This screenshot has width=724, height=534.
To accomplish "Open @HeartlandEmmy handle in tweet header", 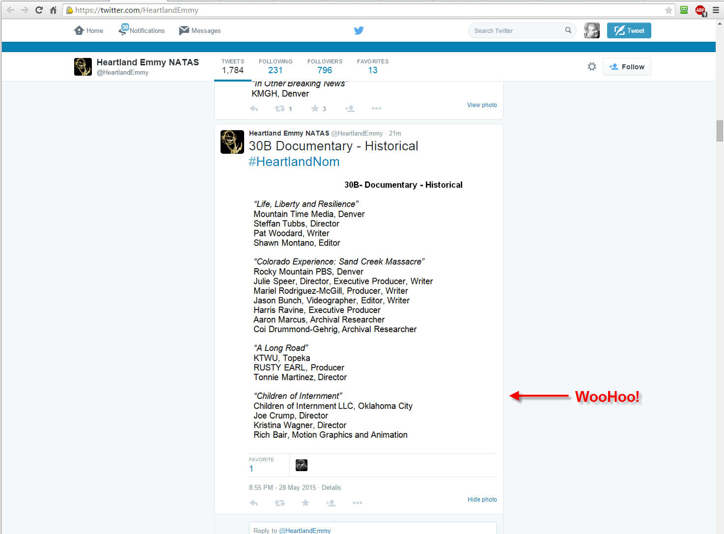I will pyautogui.click(x=357, y=133).
